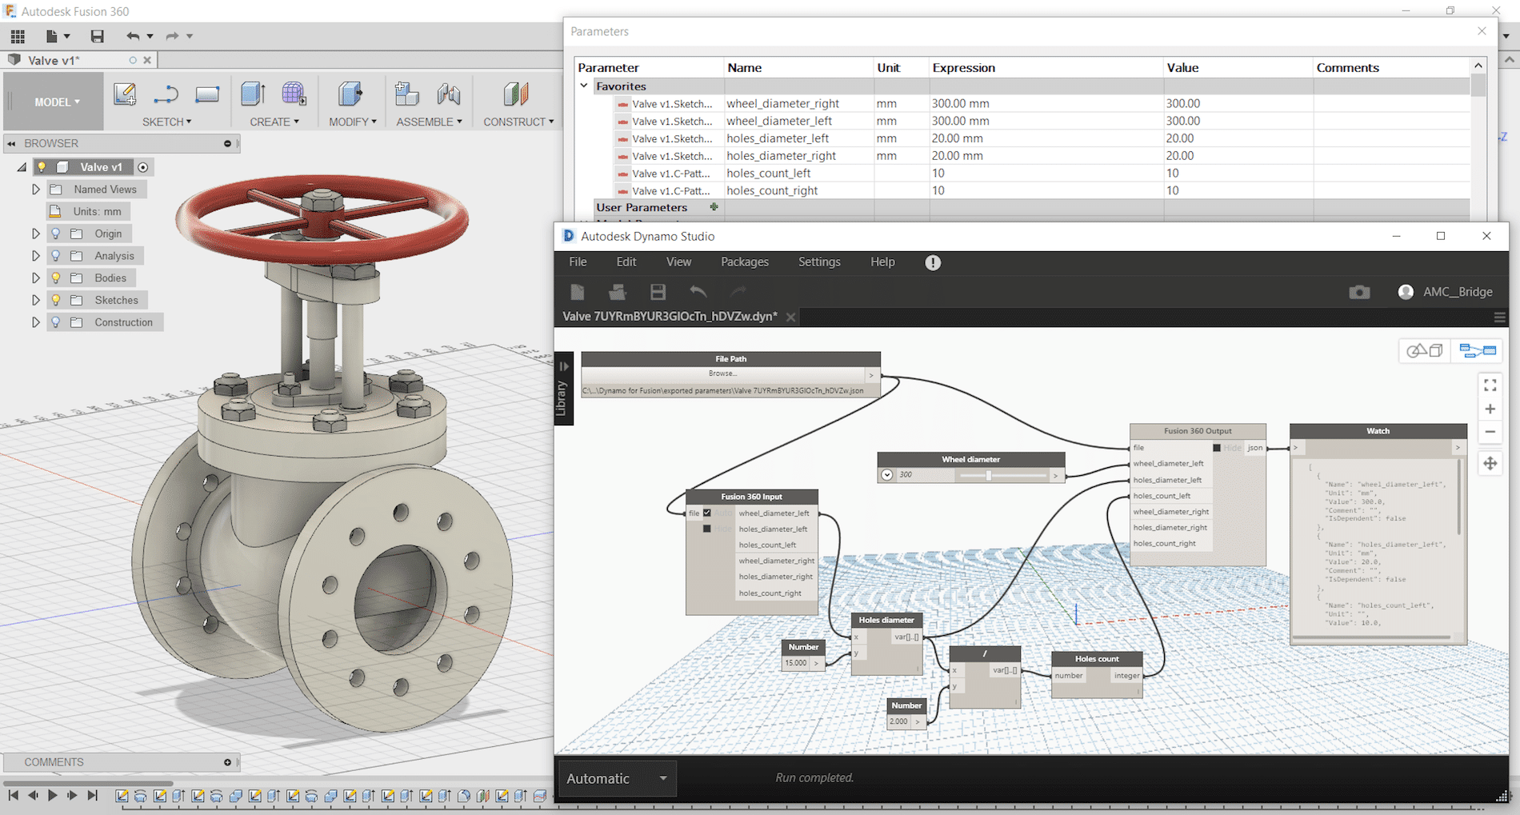Image resolution: width=1520 pixels, height=815 pixels.
Task: Select the Extrude tool in Create
Action: click(x=253, y=94)
